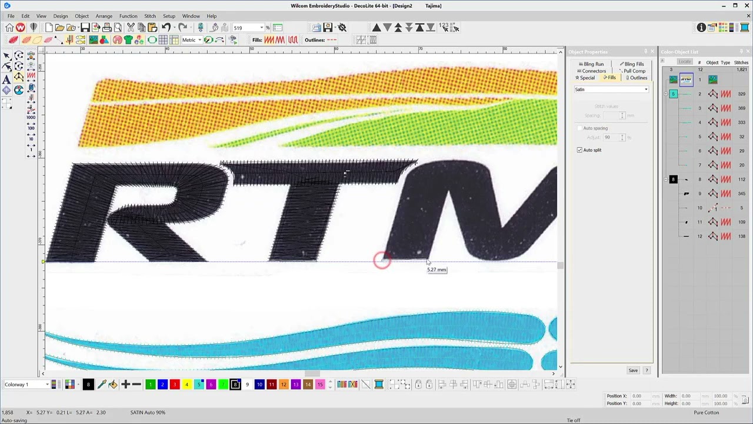Click the zoom factor input field

coord(245,28)
